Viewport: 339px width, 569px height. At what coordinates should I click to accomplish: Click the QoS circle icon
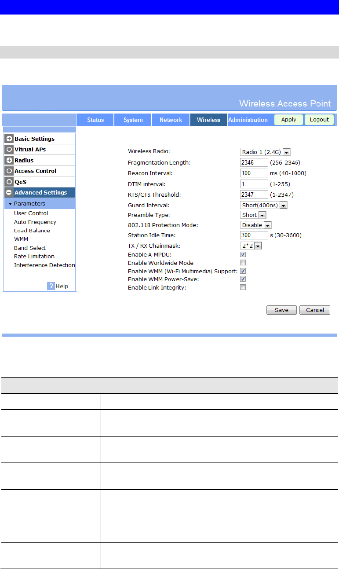click(x=9, y=182)
